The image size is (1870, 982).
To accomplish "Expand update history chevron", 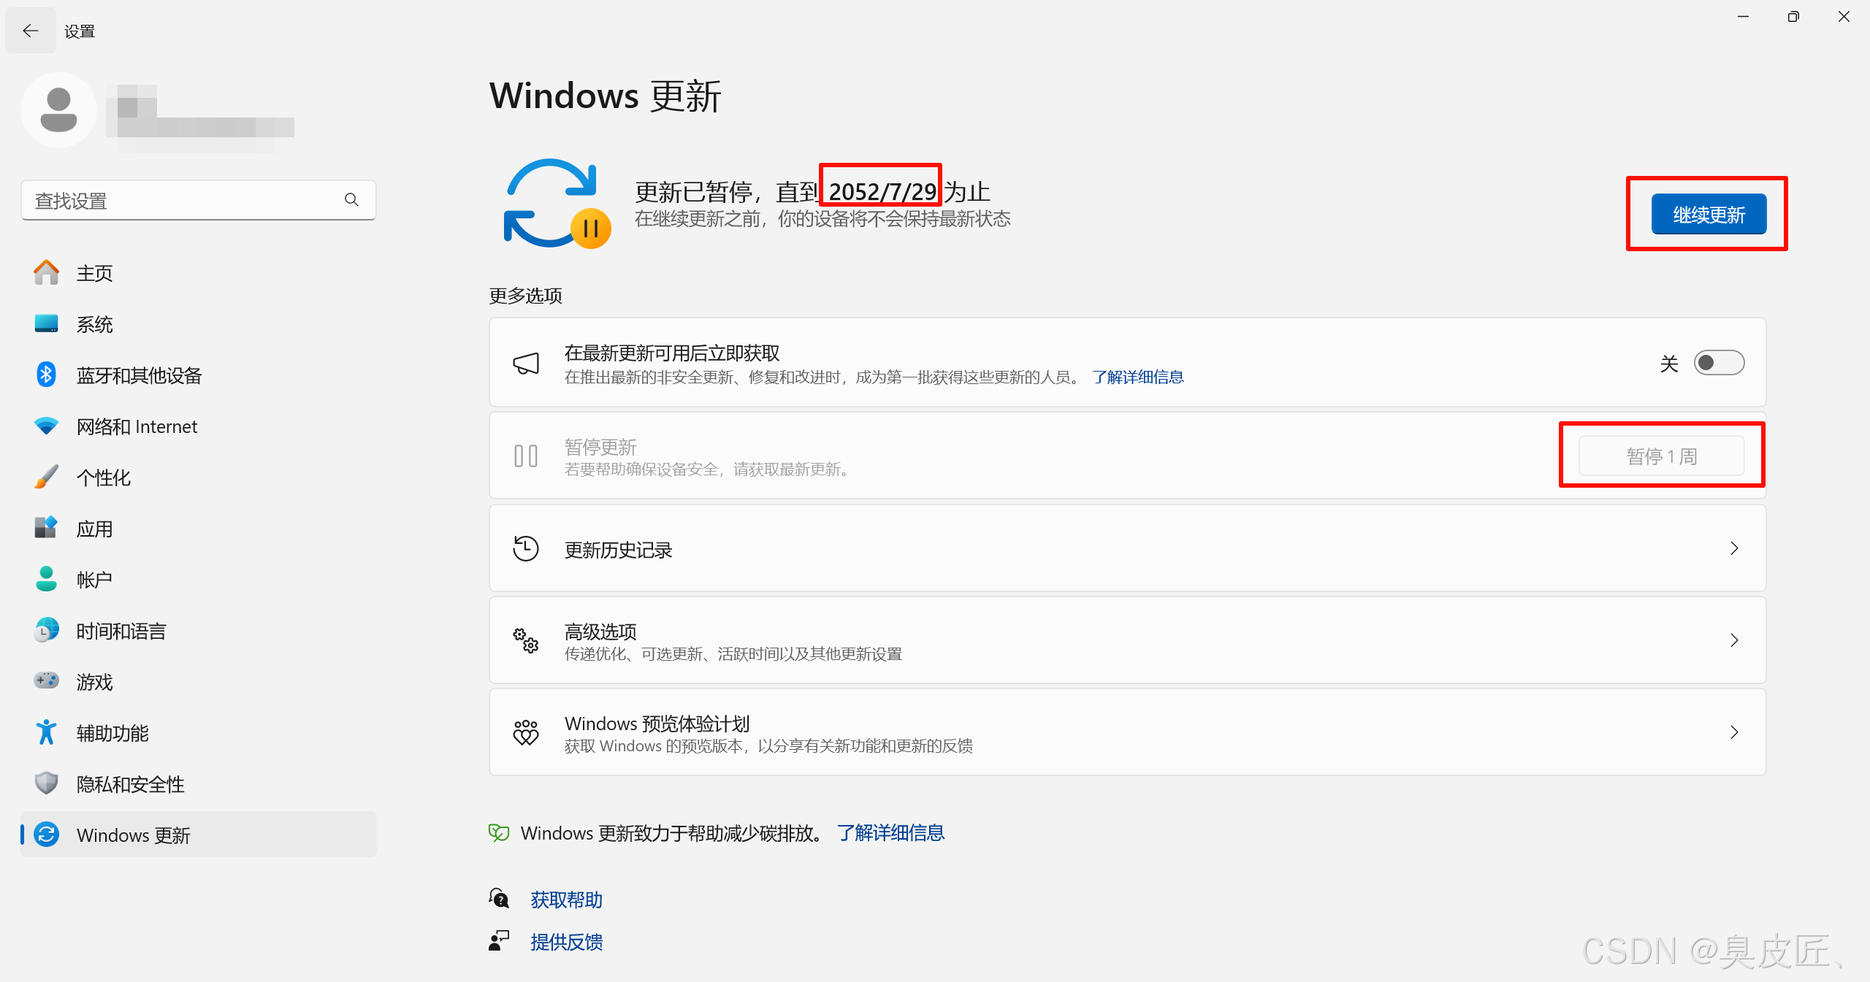I will click(x=1734, y=548).
